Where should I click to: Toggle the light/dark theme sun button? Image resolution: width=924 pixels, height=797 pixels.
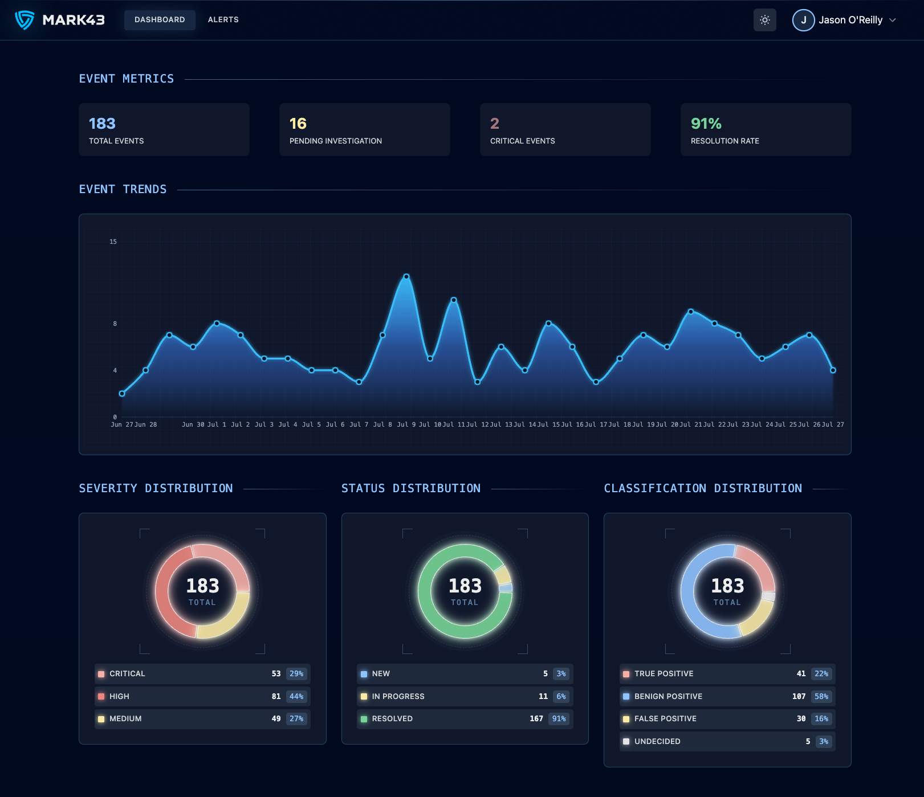pyautogui.click(x=764, y=20)
